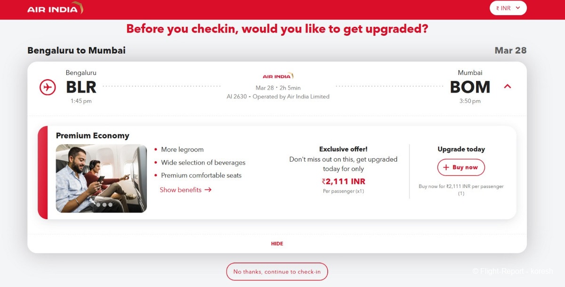This screenshot has height=287, width=565.
Task: Click the round airplane icon beside BLR
Action: (x=48, y=87)
